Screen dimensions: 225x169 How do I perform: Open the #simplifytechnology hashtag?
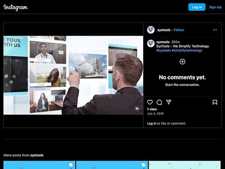pyautogui.click(x=187, y=51)
